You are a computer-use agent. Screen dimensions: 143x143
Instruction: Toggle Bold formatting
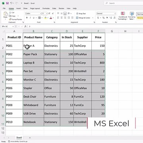(27, 18)
